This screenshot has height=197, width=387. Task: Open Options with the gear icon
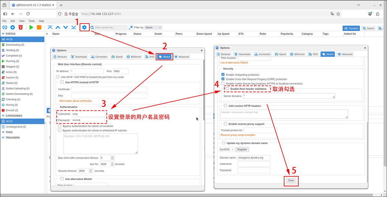[x=84, y=27]
